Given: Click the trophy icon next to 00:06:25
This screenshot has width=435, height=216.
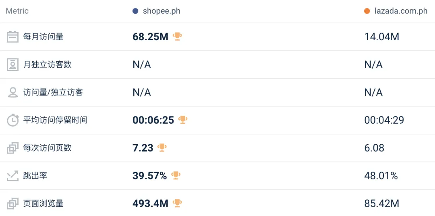Looking at the screenshot, I should point(183,120).
